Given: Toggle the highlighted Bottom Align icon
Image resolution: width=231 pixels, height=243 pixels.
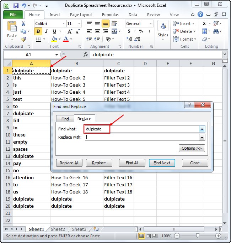Looking at the screenshot, I should (106, 24).
